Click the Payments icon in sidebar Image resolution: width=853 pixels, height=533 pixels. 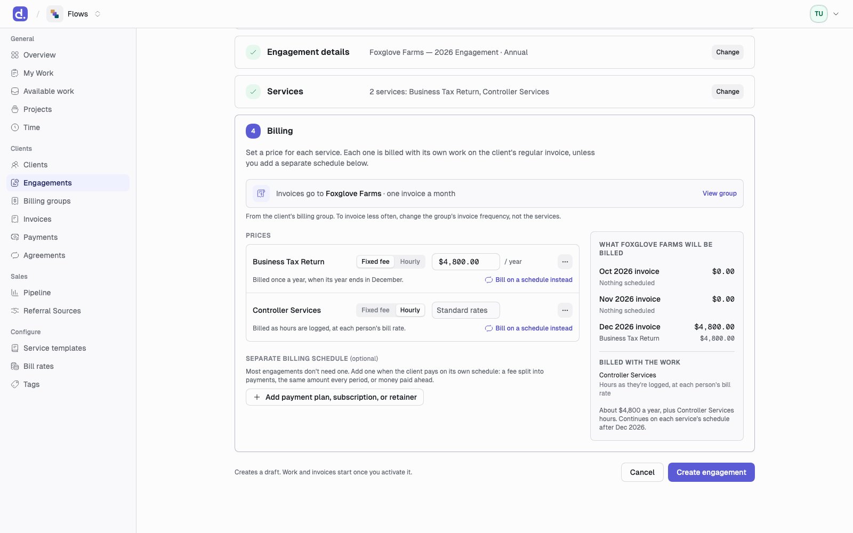15,237
